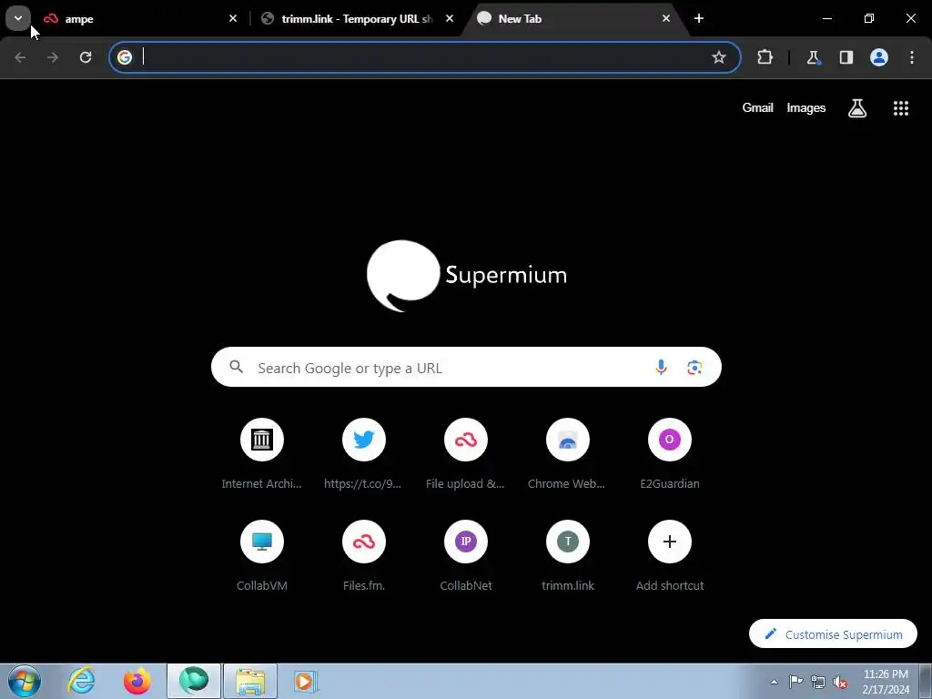Image resolution: width=932 pixels, height=699 pixels.
Task: Open Windows Explorer from taskbar
Action: (x=250, y=681)
